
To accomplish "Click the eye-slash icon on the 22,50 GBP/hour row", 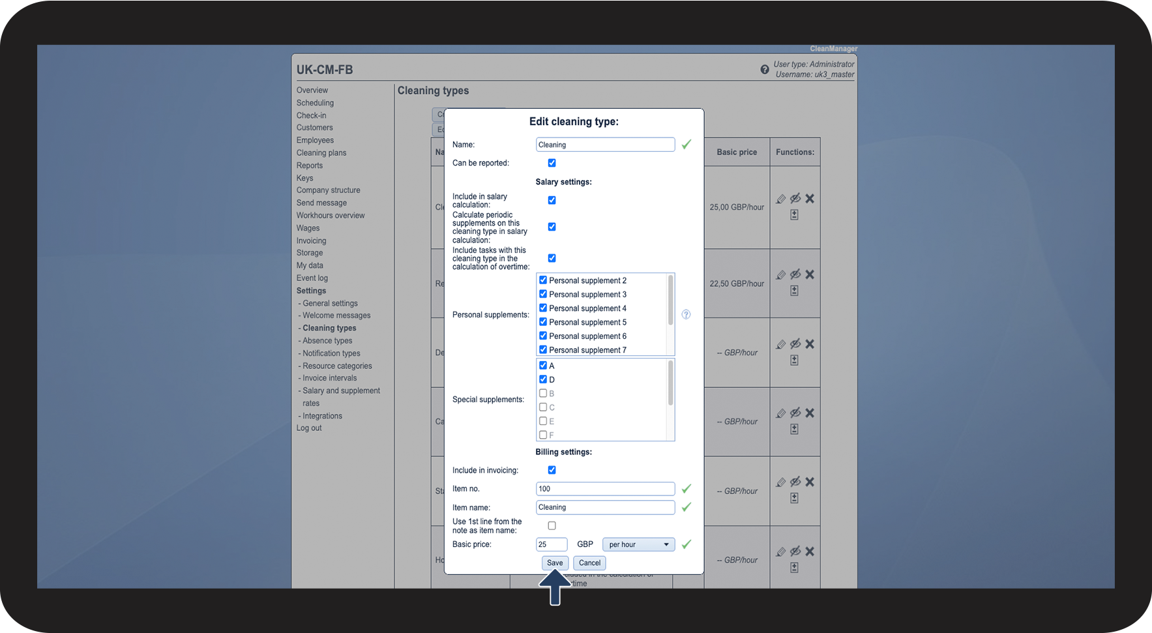I will coord(795,274).
